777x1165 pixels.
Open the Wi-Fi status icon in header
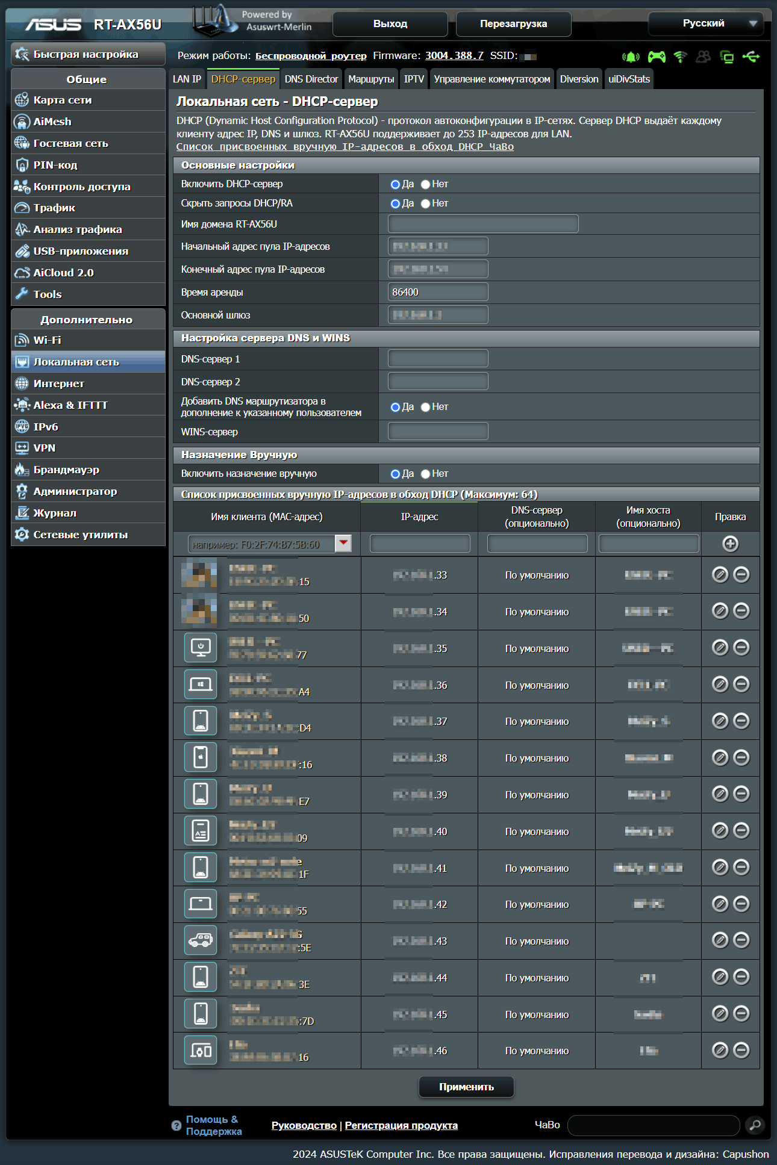681,57
